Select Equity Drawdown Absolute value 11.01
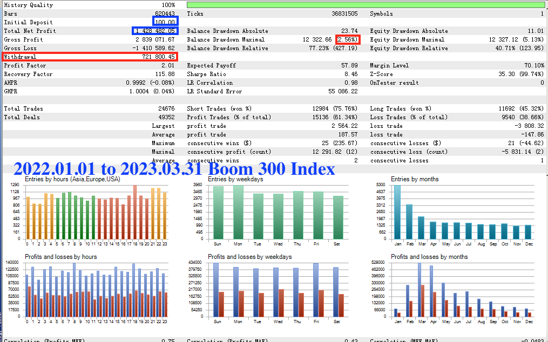The image size is (548, 342). point(536,31)
